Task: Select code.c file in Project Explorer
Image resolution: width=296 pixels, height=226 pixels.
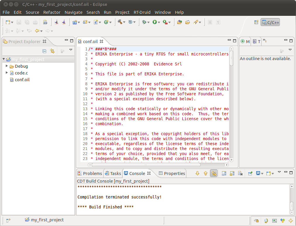Action: [21, 73]
